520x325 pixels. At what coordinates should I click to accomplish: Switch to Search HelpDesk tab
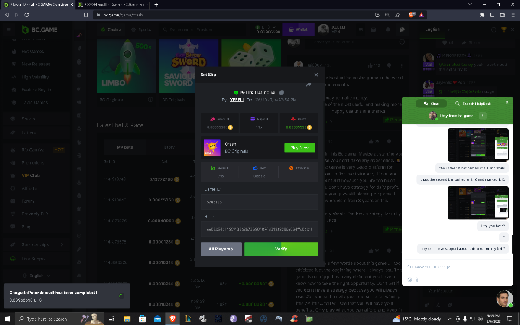coord(473,104)
